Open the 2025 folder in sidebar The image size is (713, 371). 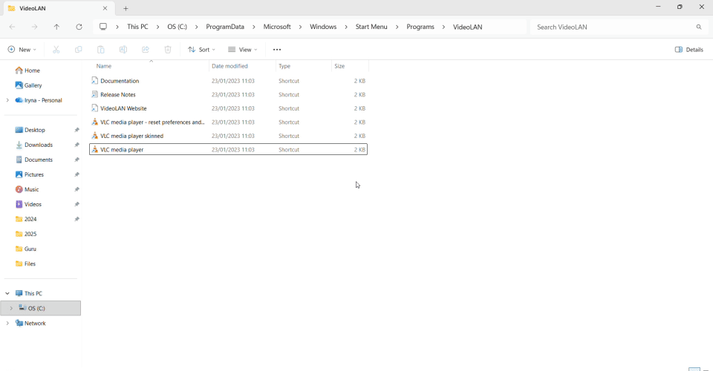26,234
